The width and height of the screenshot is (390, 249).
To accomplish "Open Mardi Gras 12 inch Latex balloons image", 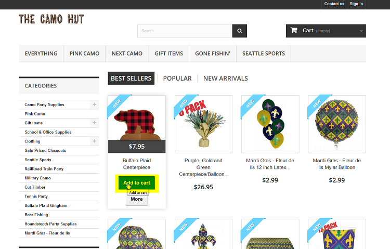I will (270, 124).
